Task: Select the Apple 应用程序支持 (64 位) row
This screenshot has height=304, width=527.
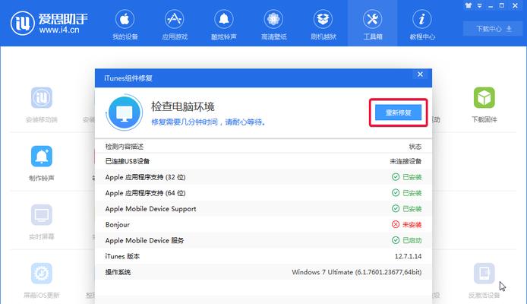Action: pyautogui.click(x=263, y=193)
